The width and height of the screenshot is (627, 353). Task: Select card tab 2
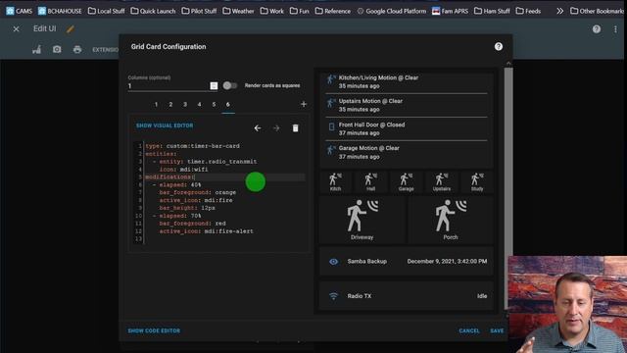pos(170,105)
